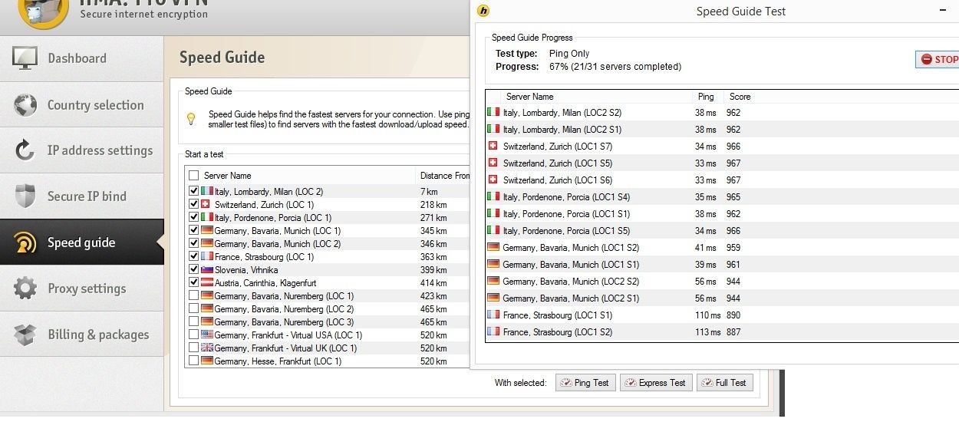
Task: Click the Switzerland flag for Zurich (LOC1 S7)
Action: (493, 146)
